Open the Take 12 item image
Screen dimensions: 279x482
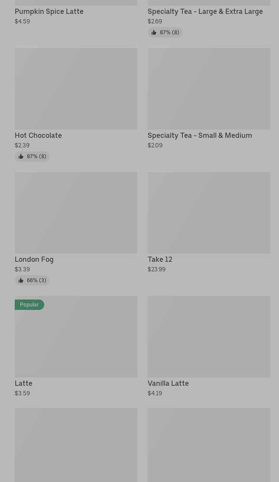click(x=209, y=212)
